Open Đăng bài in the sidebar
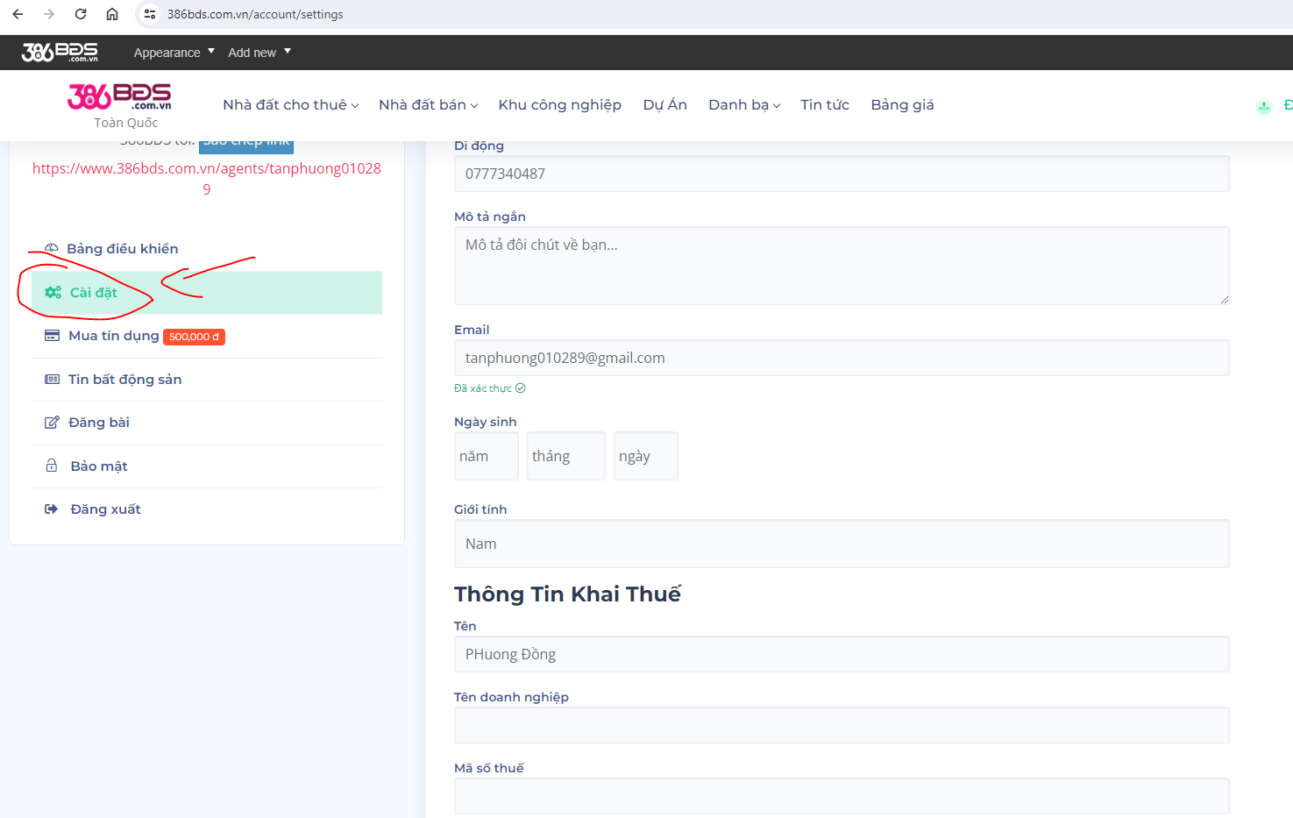 [x=99, y=423]
